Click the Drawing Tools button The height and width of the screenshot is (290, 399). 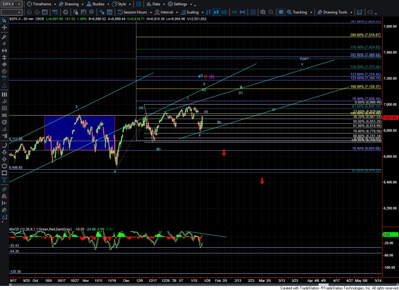click(x=334, y=12)
